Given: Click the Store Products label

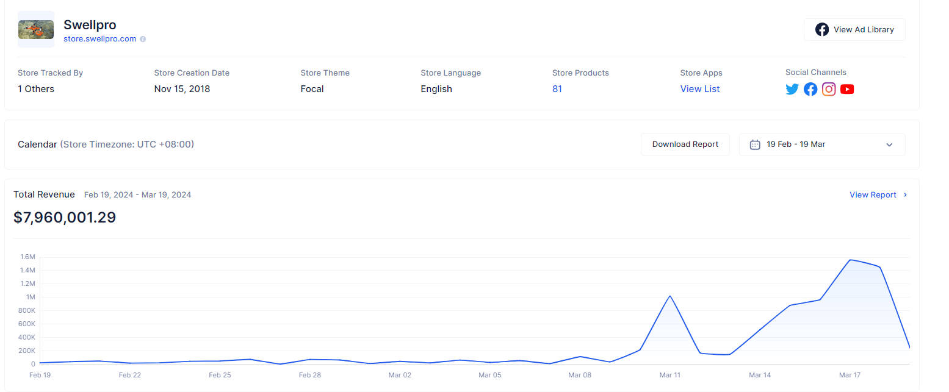Looking at the screenshot, I should point(580,73).
